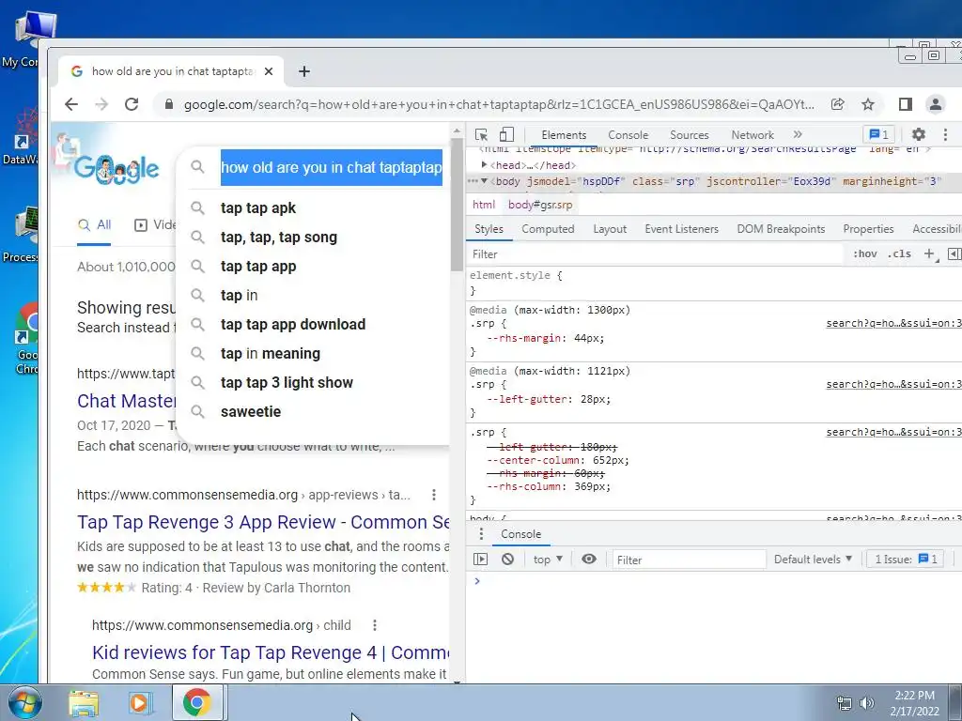962x721 pixels.
Task: Toggle the DevTools device toolbar icon
Action: (506, 135)
